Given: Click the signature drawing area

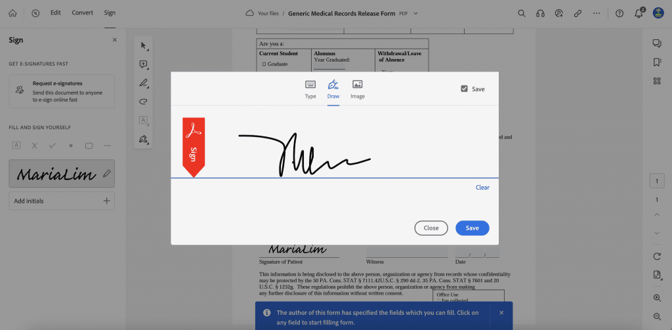Looking at the screenshot, I should tap(334, 142).
